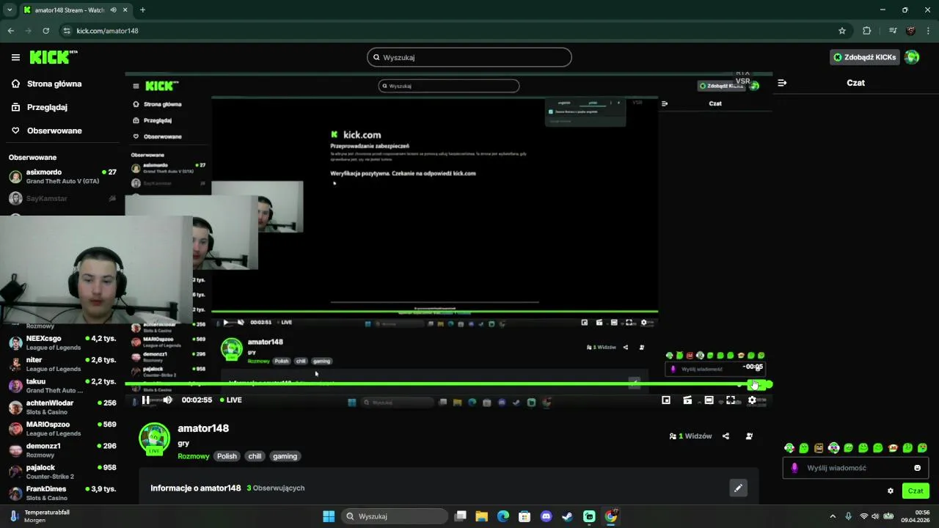
Task: Collapse the chat panel
Action: pyautogui.click(x=782, y=83)
